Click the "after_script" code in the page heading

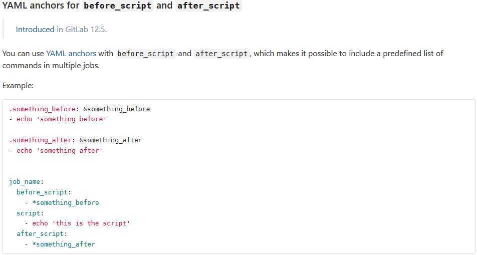(208, 6)
